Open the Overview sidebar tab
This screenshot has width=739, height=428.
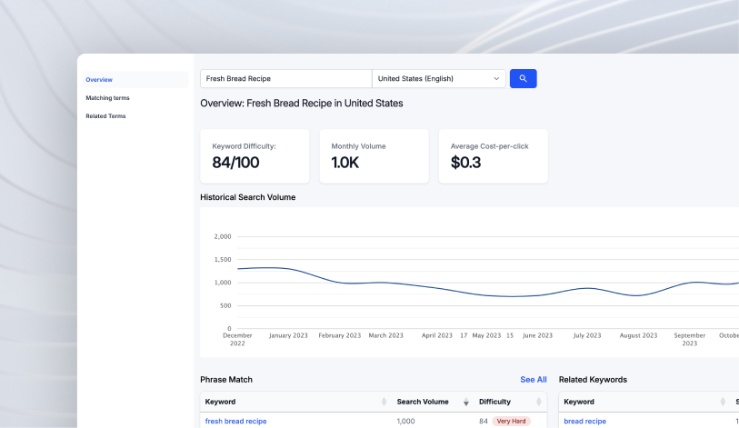coord(99,80)
